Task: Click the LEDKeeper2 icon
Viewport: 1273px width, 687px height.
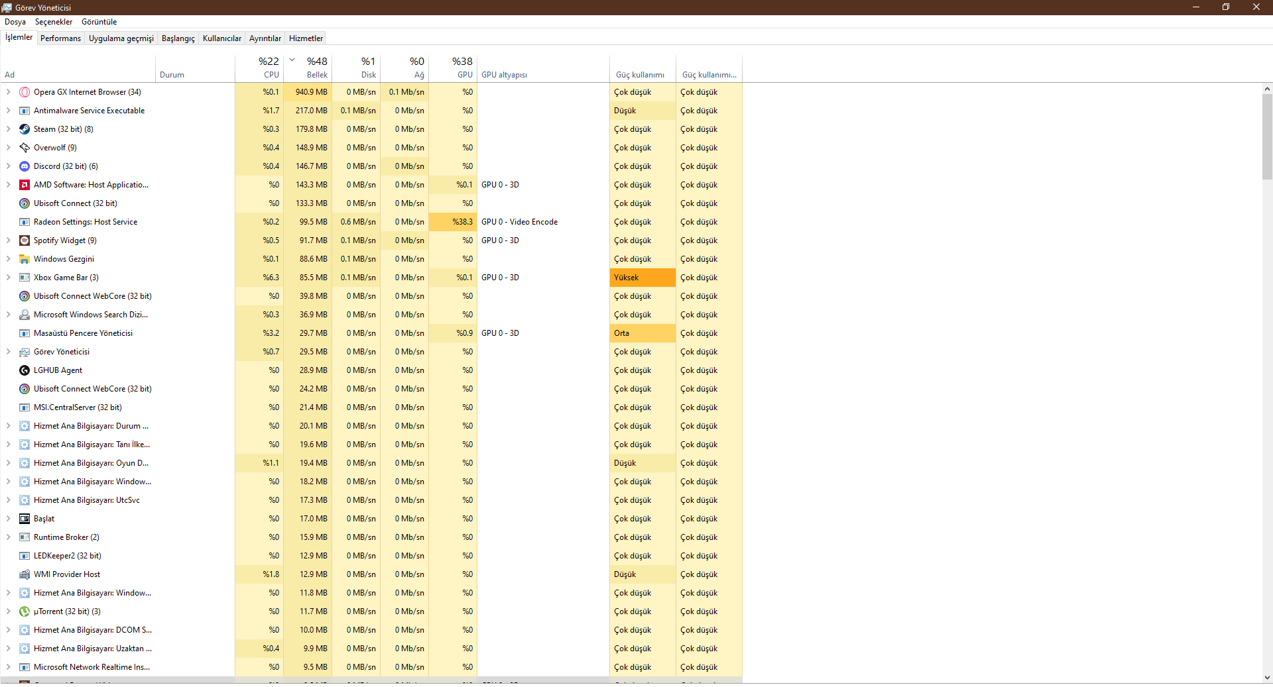Action: coord(25,556)
